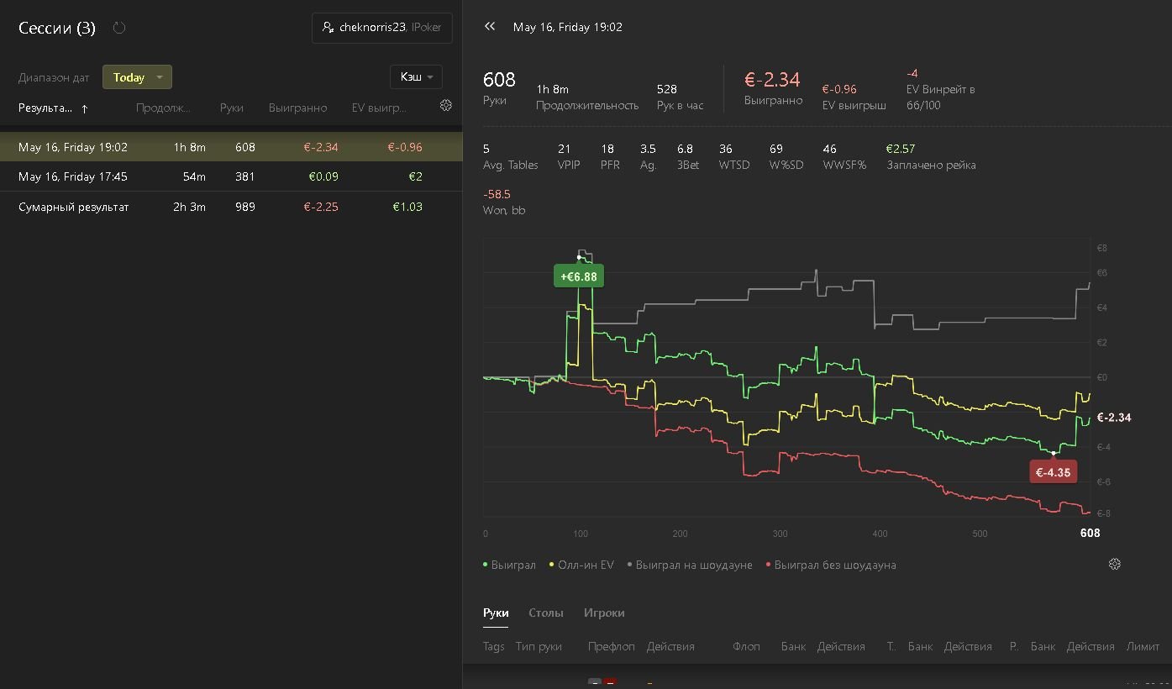The width and height of the screenshot is (1172, 689).
Task: Switch to the Столы tab
Action: [x=546, y=613]
